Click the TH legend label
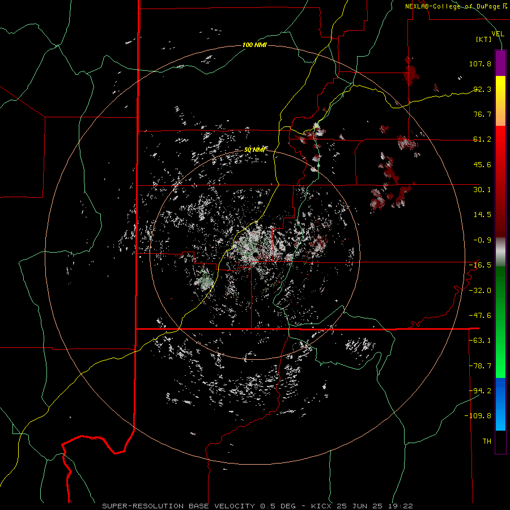Screen dimensions: 510x510 point(487,441)
